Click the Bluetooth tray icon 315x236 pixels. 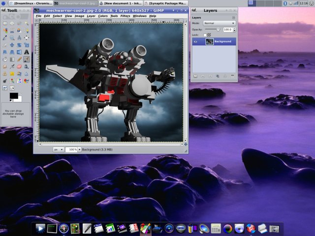click(x=285, y=3)
